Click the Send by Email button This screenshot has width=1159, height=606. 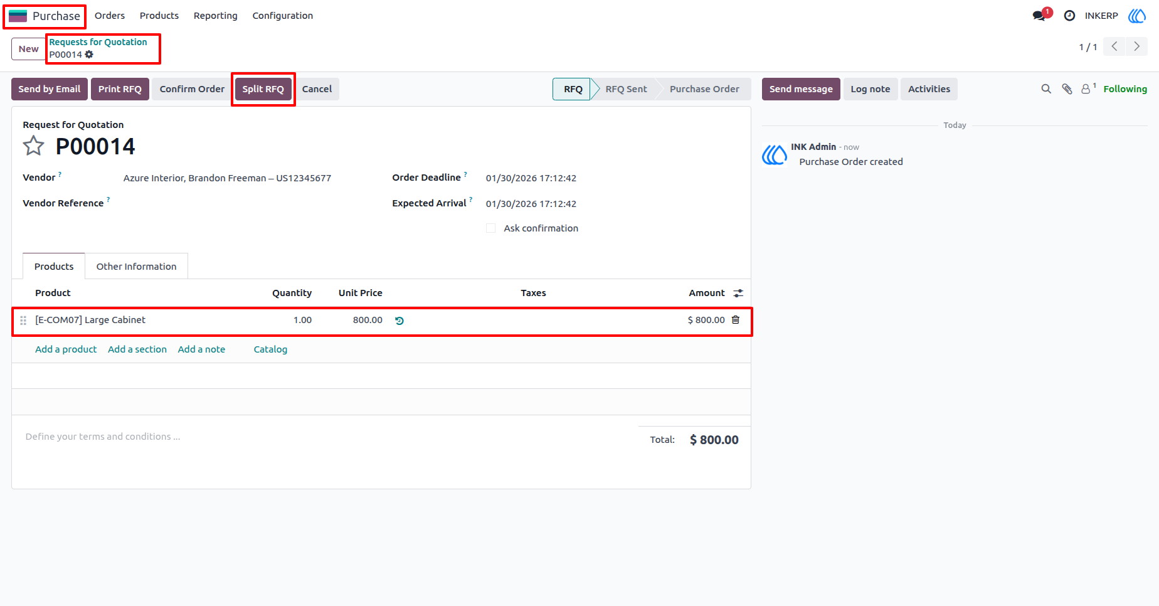(x=50, y=89)
